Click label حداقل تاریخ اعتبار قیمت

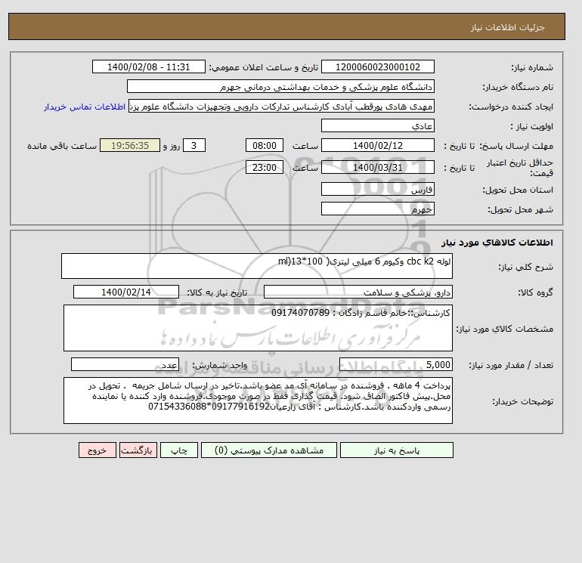click(x=520, y=168)
